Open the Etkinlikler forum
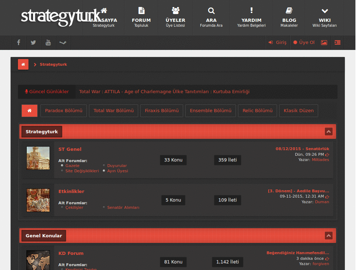The height and width of the screenshot is (270, 360). click(x=71, y=192)
